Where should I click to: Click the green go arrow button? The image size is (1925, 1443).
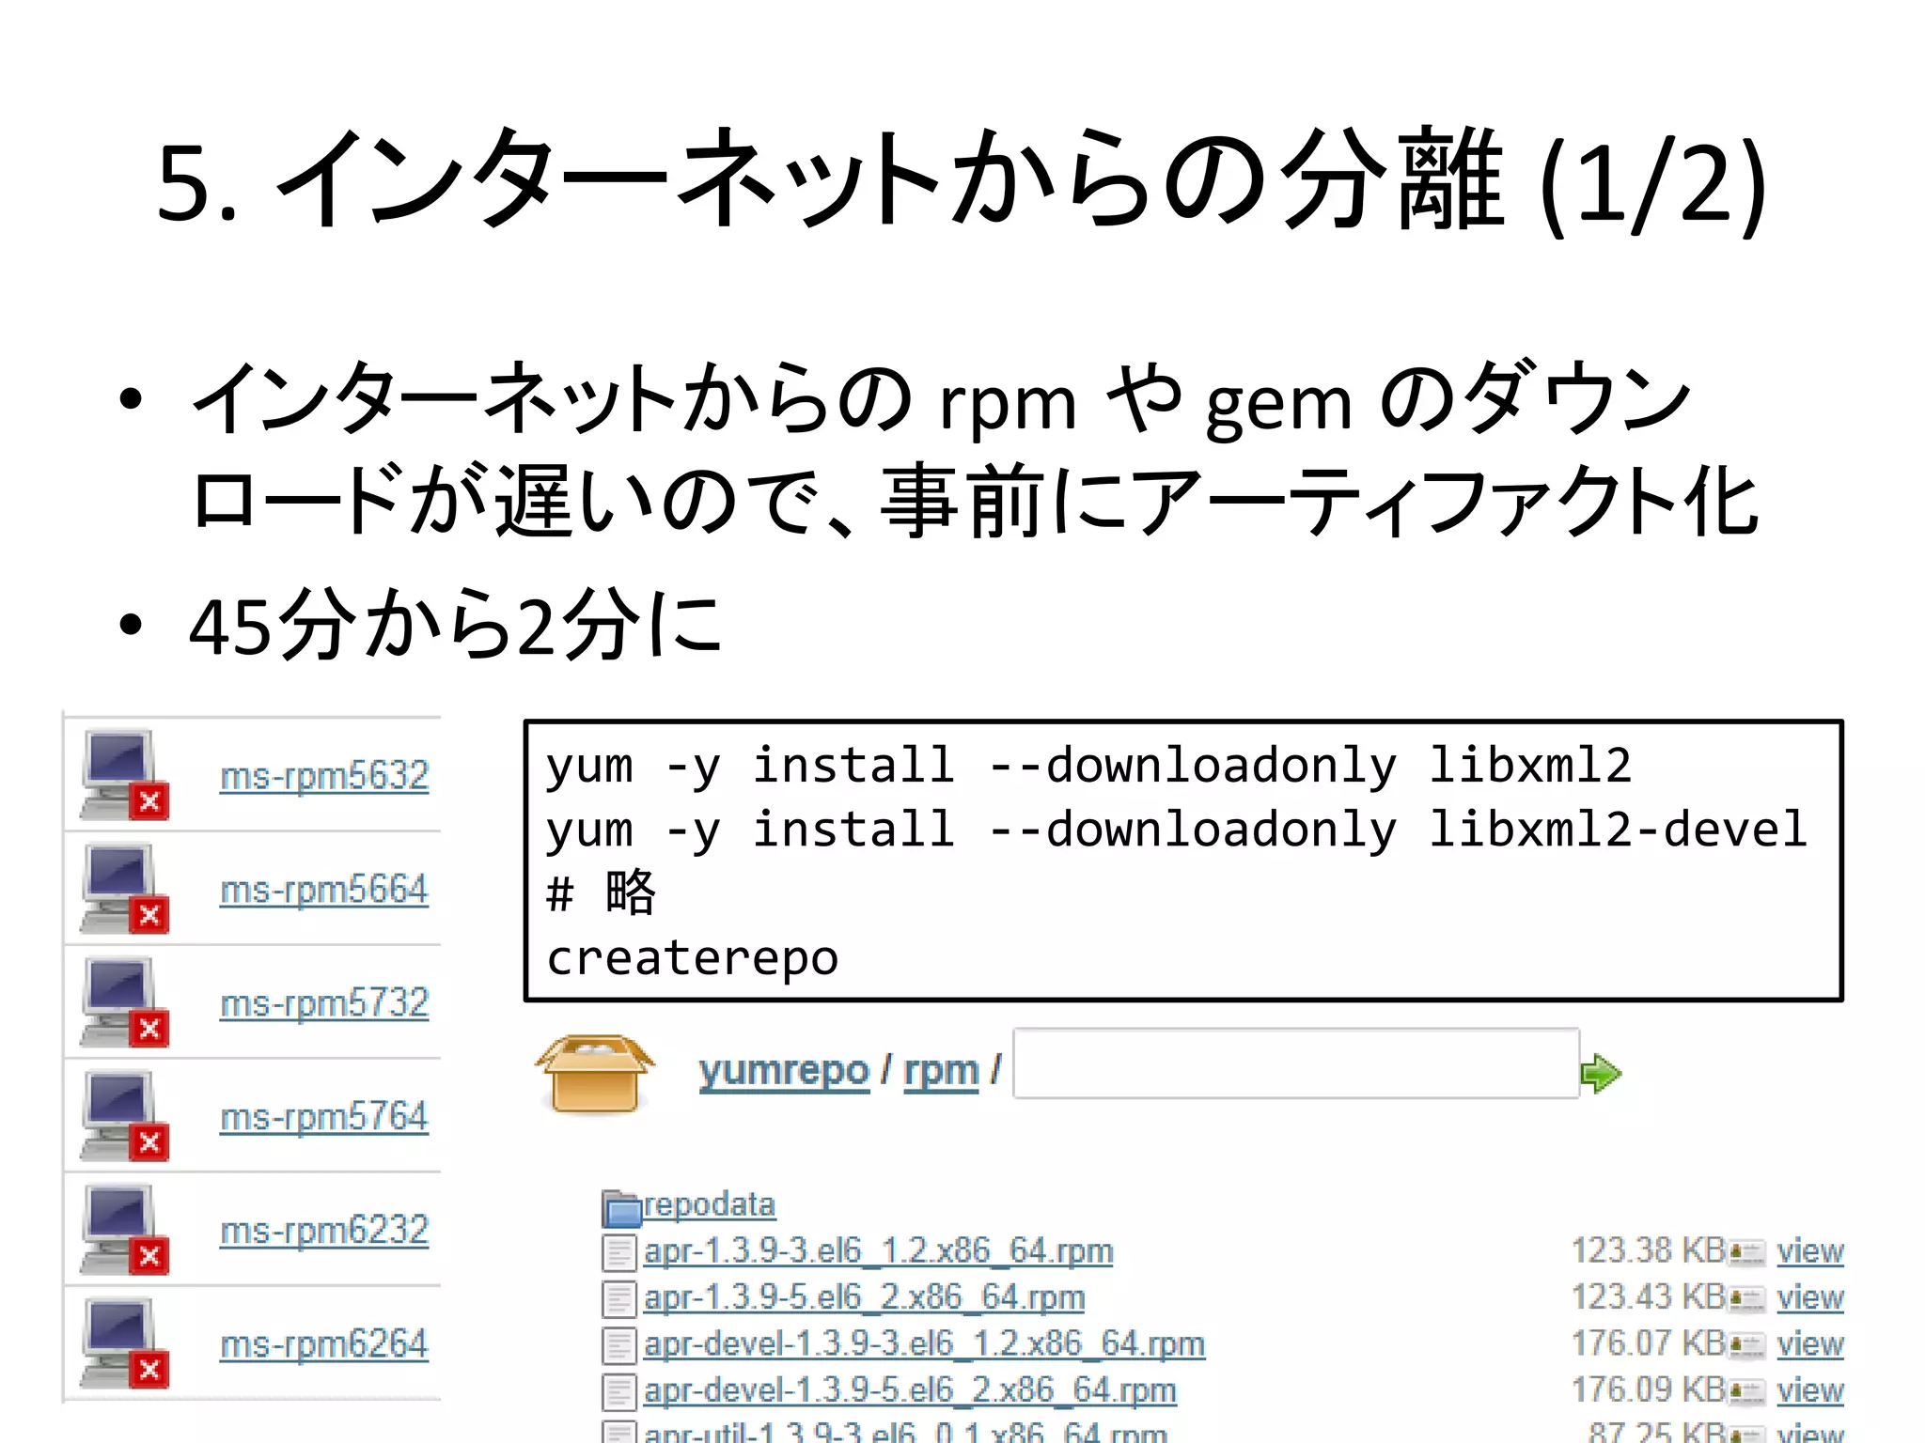point(1601,1074)
